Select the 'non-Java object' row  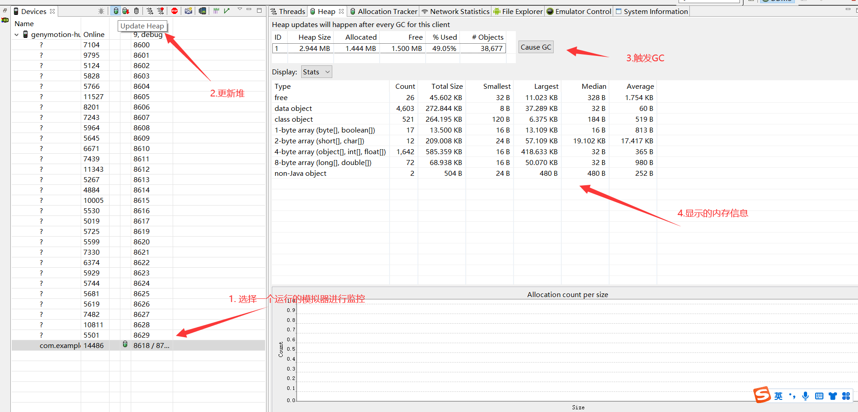pos(464,174)
